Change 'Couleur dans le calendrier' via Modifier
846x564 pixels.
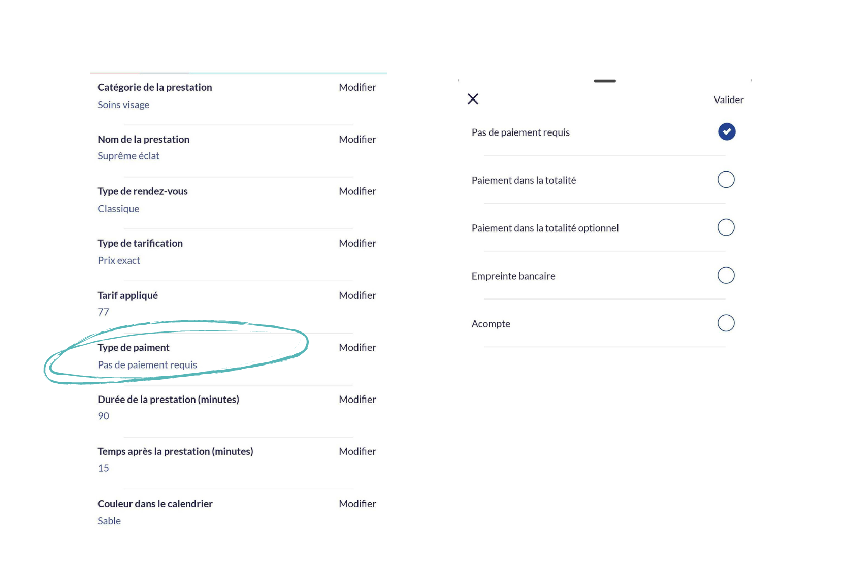pyautogui.click(x=357, y=504)
